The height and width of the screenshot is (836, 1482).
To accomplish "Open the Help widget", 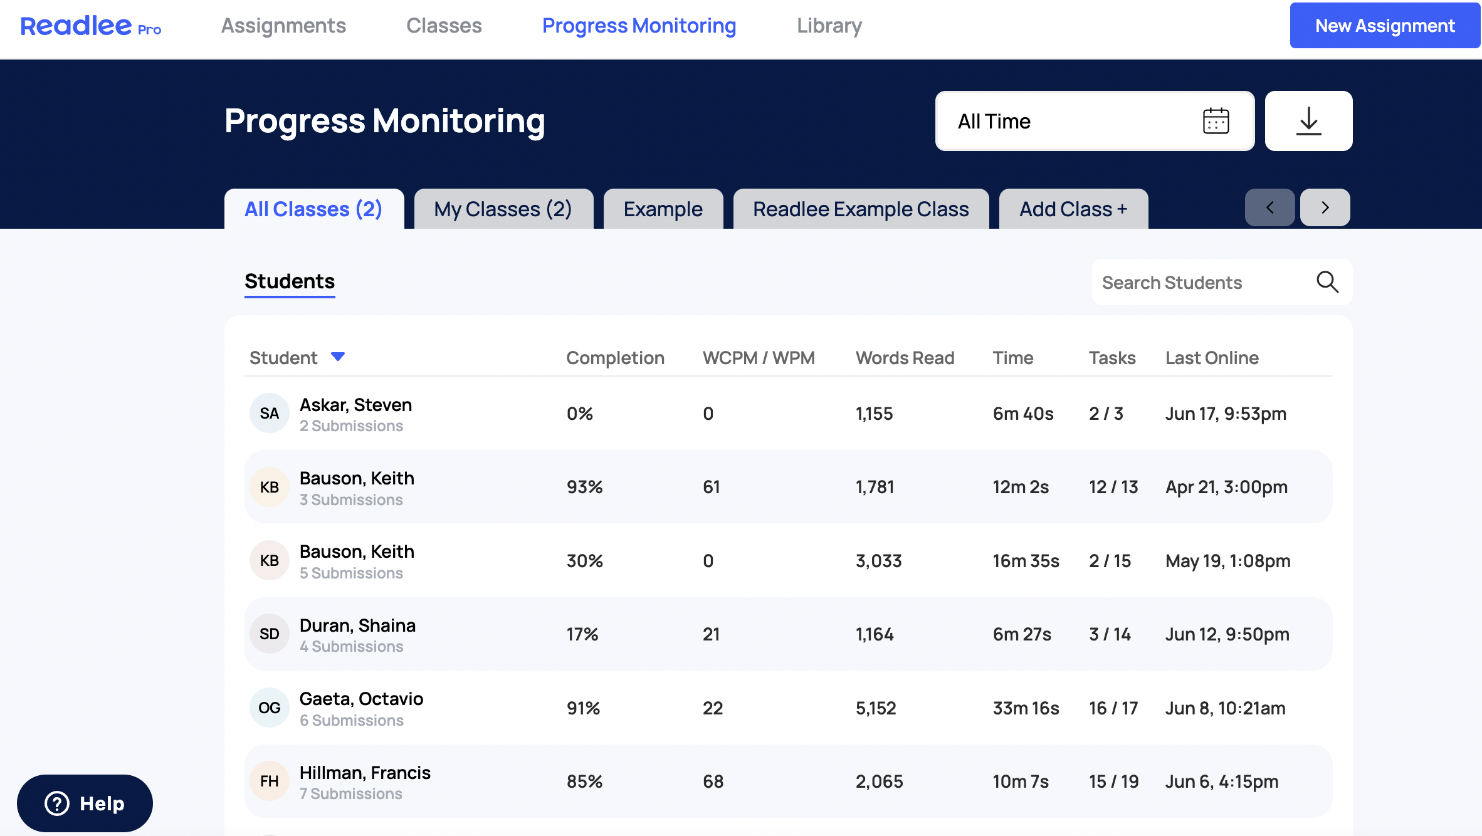I will 85,803.
